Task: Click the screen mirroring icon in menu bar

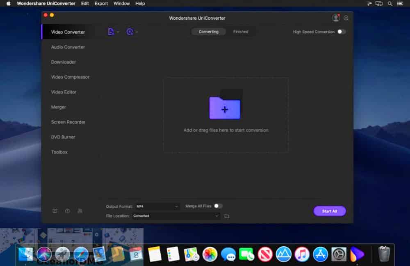Action: (x=379, y=3)
